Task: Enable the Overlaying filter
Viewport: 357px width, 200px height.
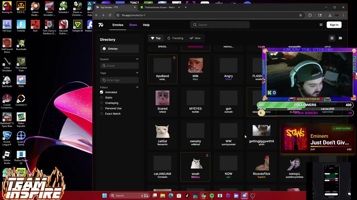Action: 102,103
